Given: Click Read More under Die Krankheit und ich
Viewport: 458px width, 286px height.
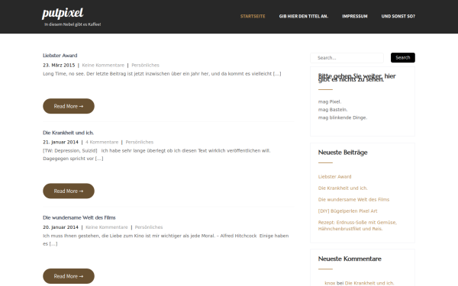Looking at the screenshot, I should point(69,191).
